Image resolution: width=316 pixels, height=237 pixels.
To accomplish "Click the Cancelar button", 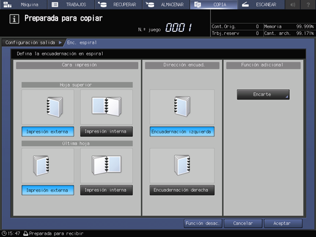I will point(243,224).
